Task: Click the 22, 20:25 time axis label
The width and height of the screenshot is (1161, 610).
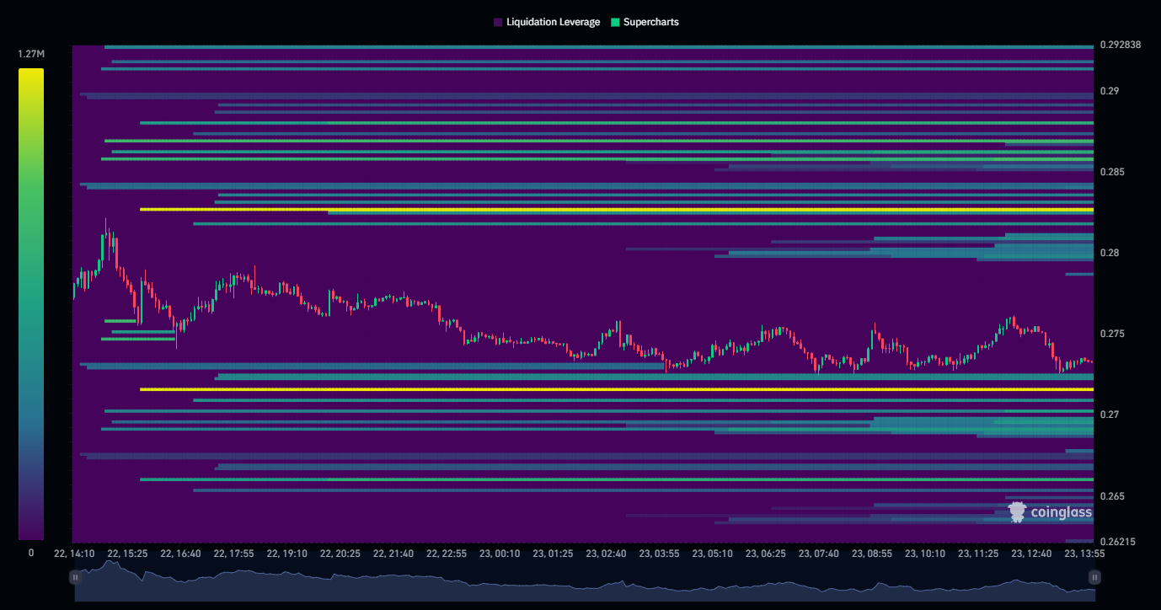Action: (340, 554)
